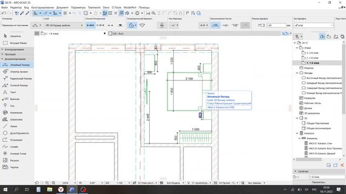346x194 pixels.
Task: Open the Редактор menu
Action: click(16, 8)
